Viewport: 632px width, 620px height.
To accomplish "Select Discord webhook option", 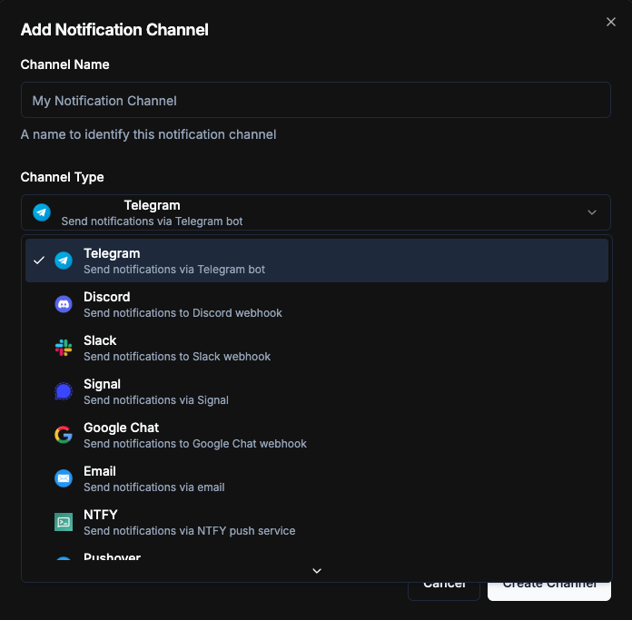I will tap(182, 305).
